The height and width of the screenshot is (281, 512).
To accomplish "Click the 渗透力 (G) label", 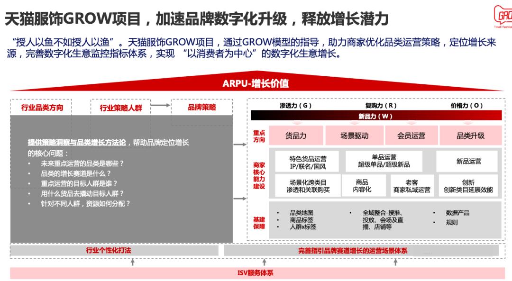I will 296,105.
